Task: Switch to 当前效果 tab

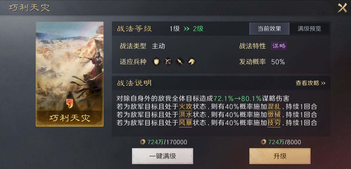Action: (x=269, y=29)
